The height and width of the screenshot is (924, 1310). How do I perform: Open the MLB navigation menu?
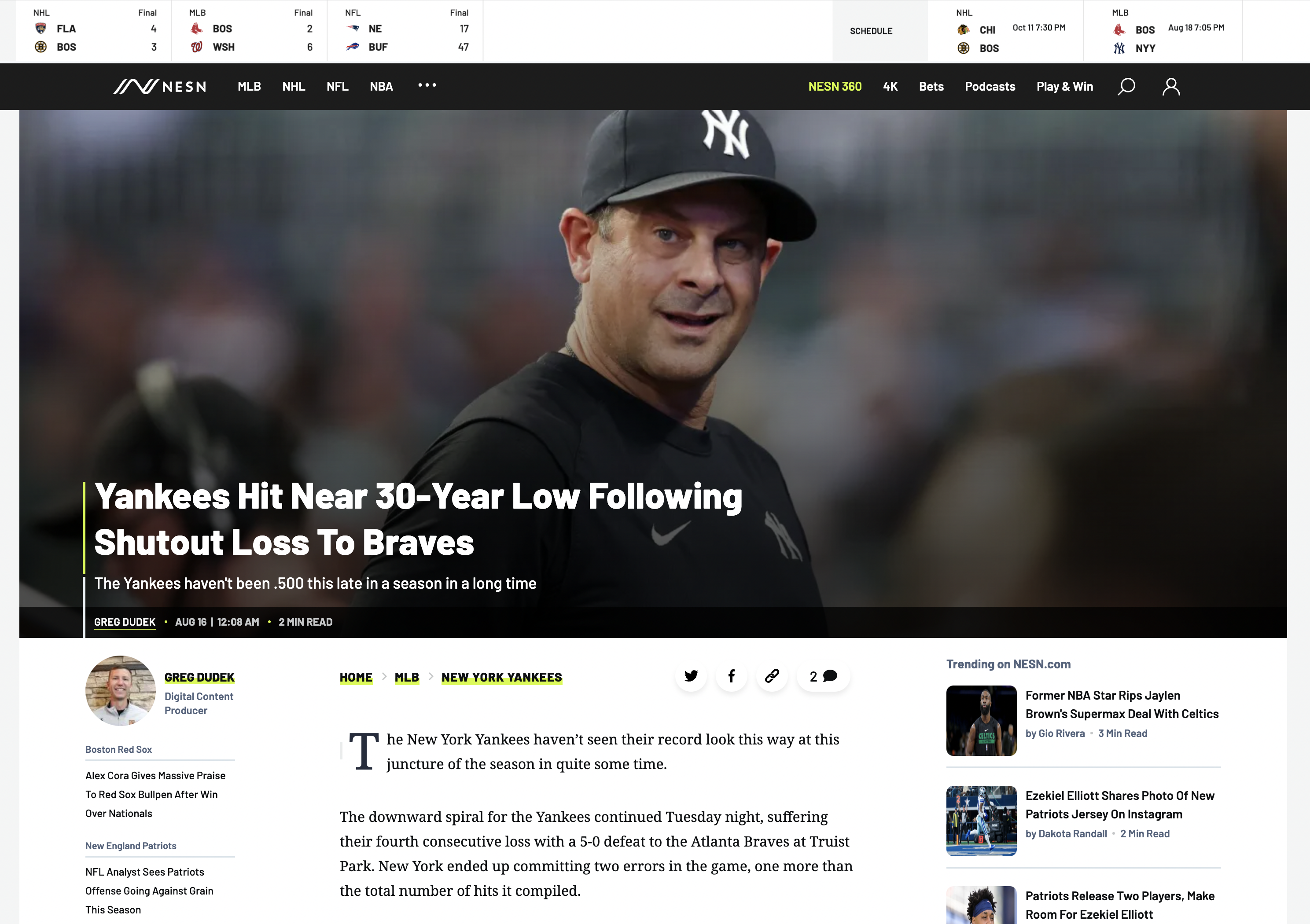tap(249, 87)
